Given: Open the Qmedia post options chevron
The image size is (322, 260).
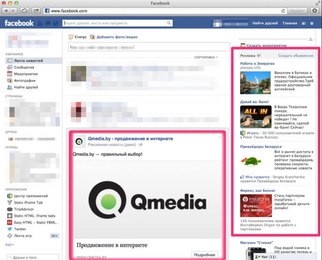Looking at the screenshot, I should click(x=220, y=137).
